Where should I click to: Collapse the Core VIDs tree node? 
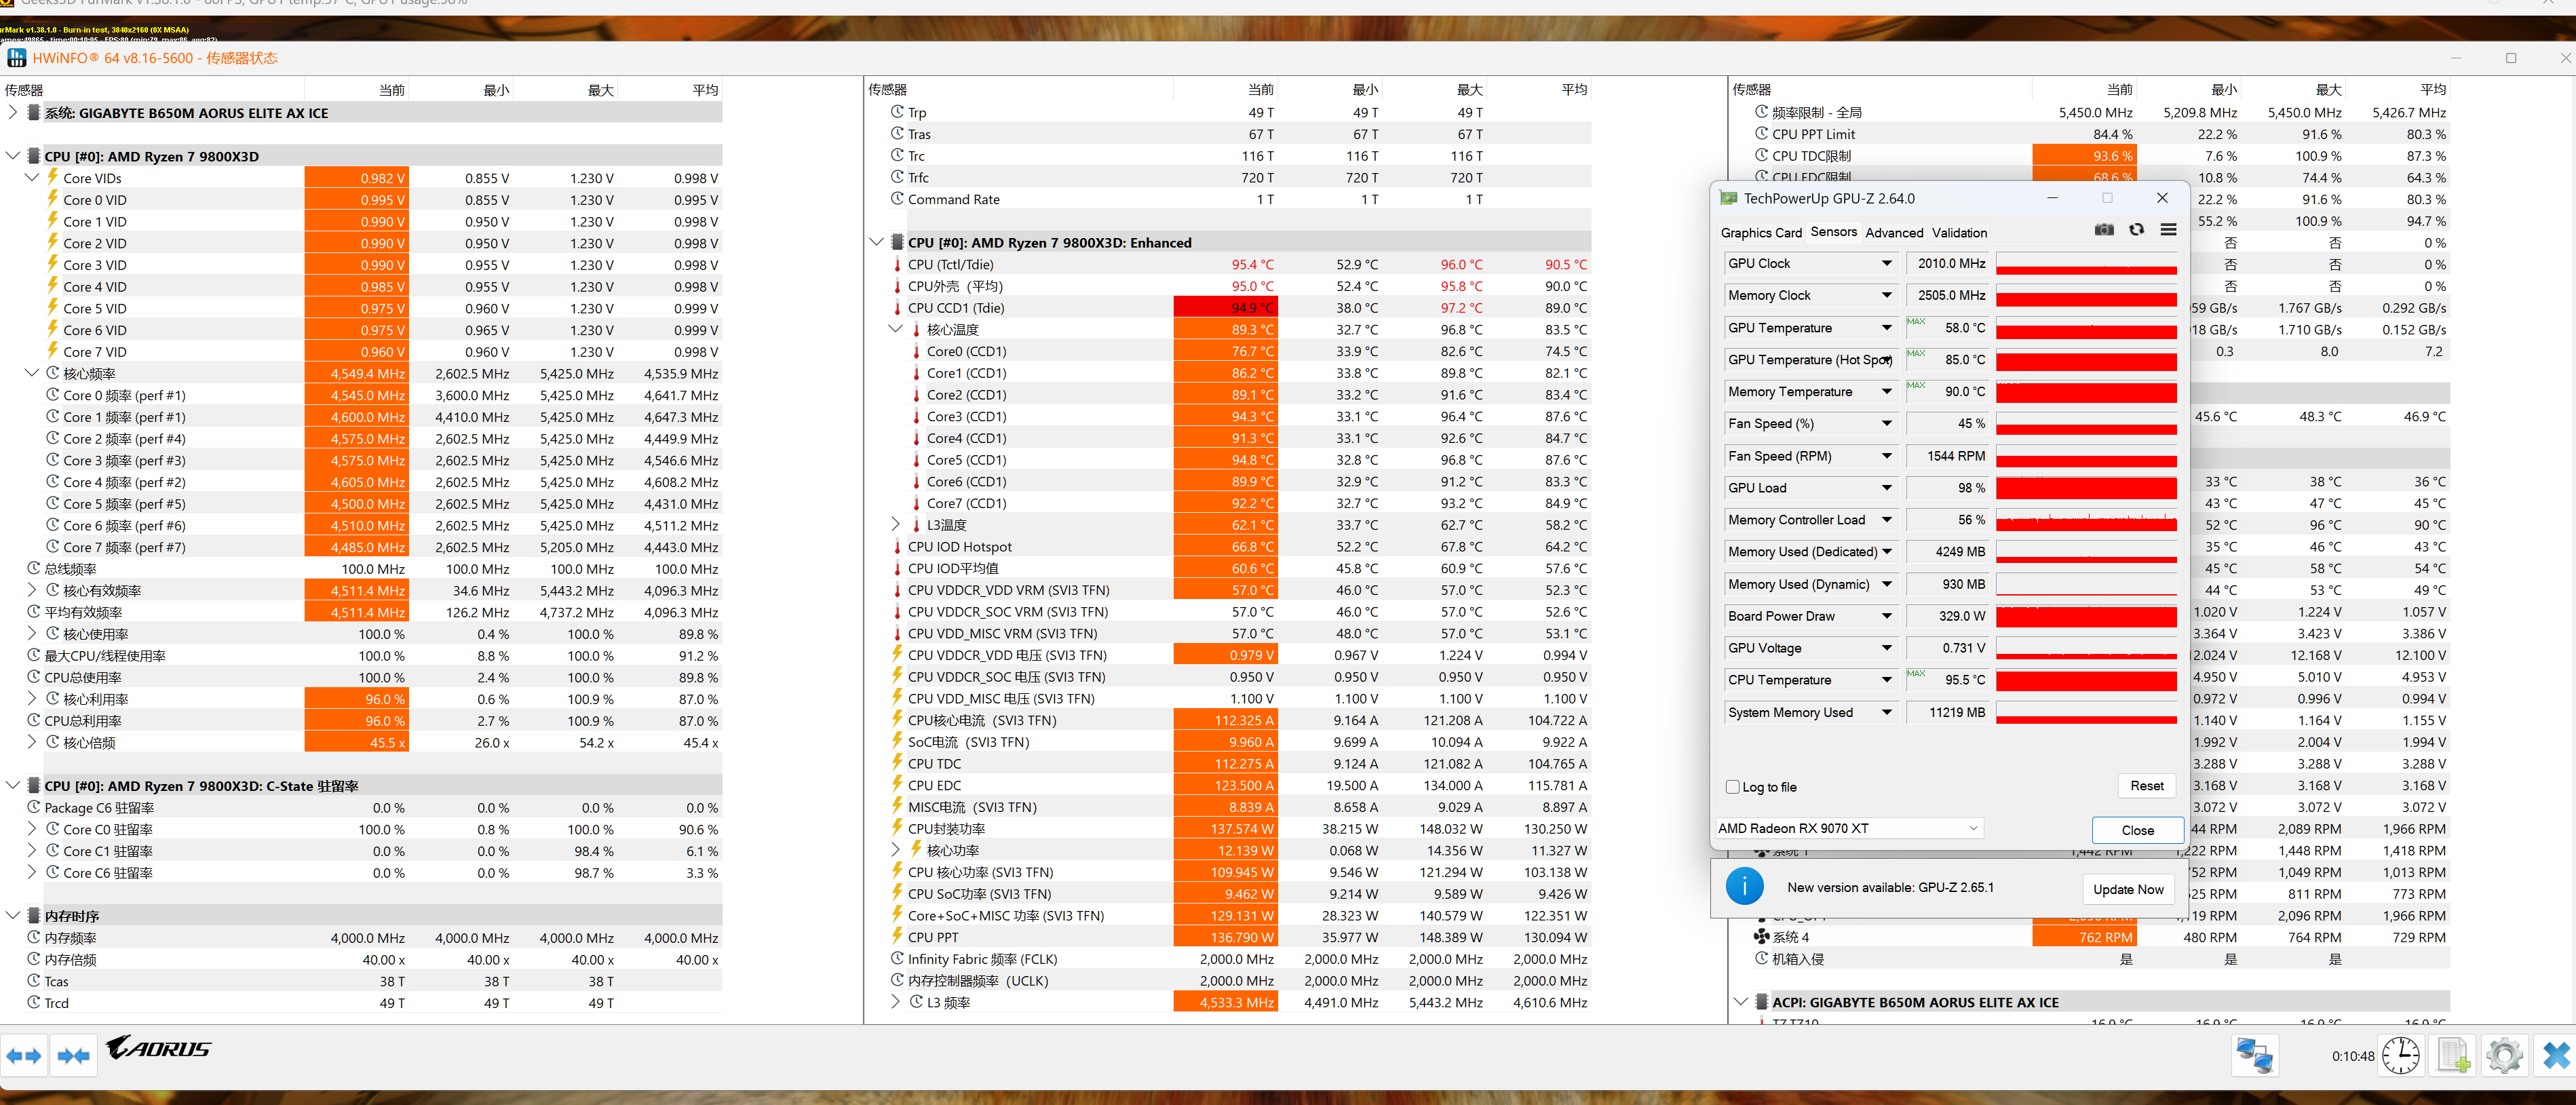[x=32, y=178]
